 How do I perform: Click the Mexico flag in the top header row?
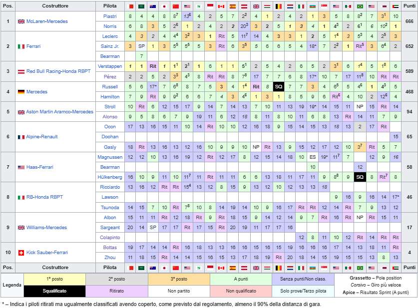(348, 6)
